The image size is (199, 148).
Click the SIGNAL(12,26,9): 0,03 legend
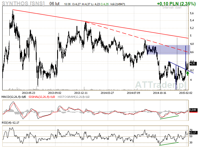pyautogui.click(x=42, y=97)
